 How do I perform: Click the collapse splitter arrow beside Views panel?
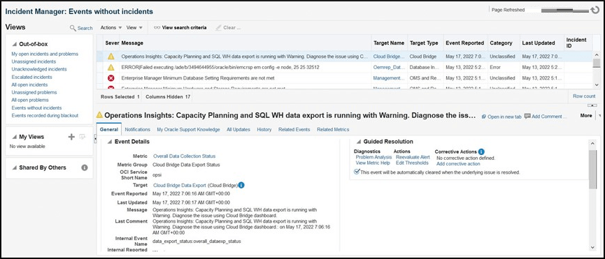pyautogui.click(x=95, y=140)
